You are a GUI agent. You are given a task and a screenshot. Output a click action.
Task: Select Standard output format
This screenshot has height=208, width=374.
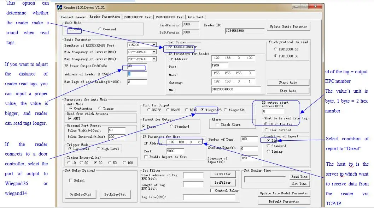click(171, 126)
